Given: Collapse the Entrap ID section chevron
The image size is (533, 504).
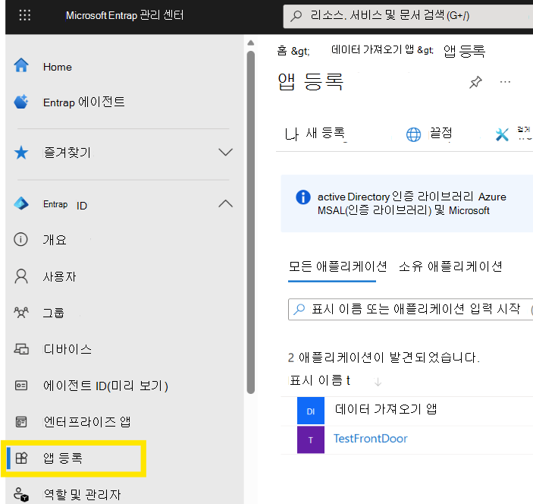Looking at the screenshot, I should 225,203.
